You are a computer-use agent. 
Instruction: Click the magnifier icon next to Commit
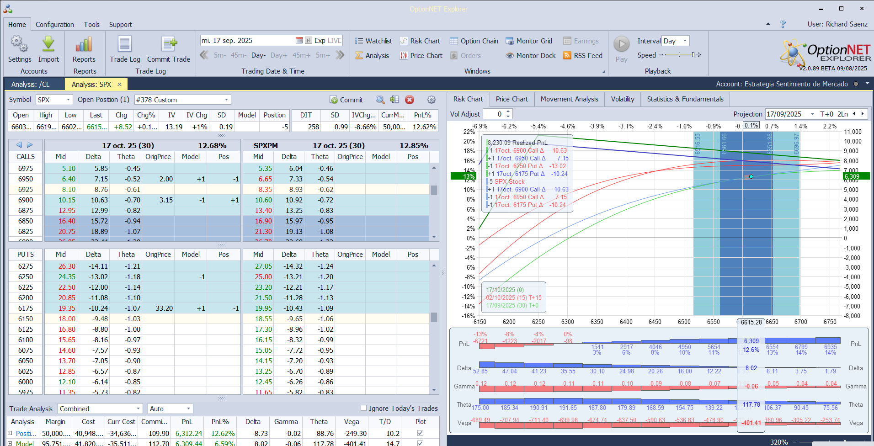pos(380,100)
